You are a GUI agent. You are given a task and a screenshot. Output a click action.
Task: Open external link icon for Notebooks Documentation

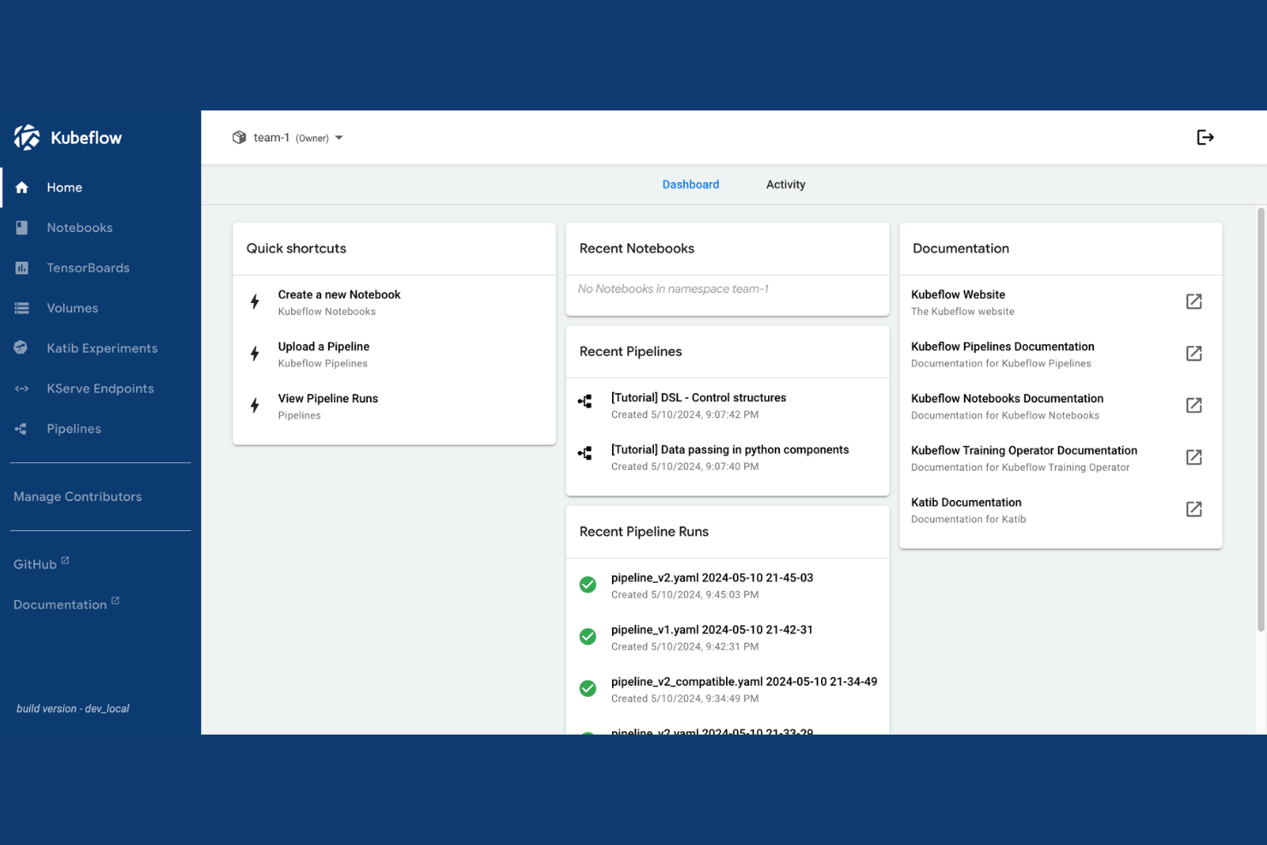pos(1194,405)
